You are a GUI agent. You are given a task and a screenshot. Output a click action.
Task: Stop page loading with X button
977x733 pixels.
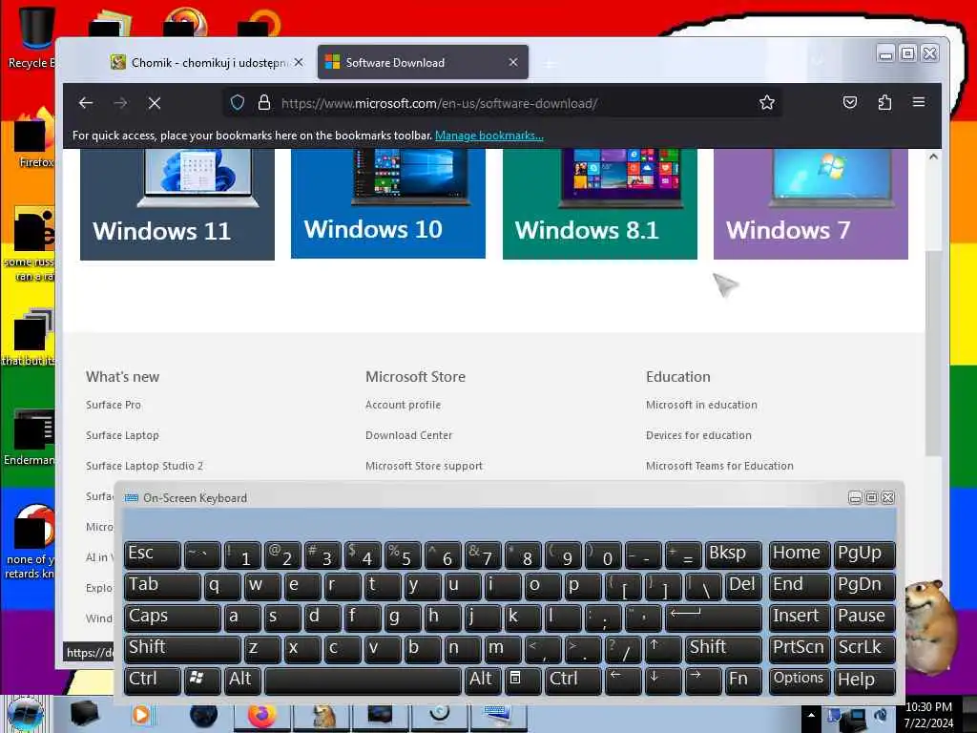point(155,103)
